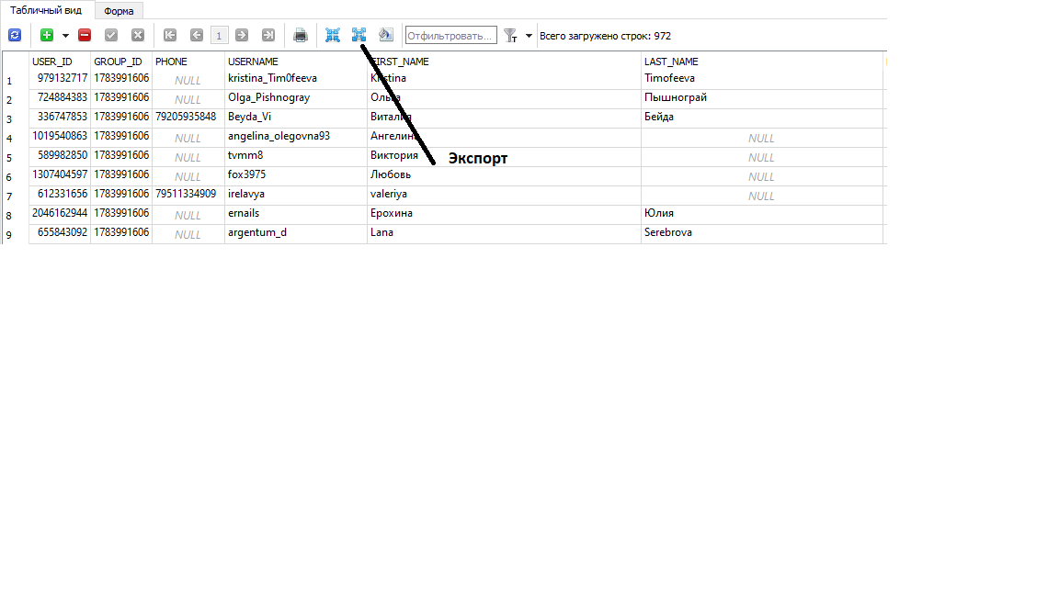Go to first page arrow
Viewport: 1059px width, 595px height.
coord(170,35)
